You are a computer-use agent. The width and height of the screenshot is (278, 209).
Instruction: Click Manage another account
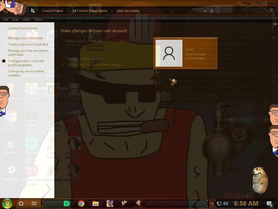pos(85,59)
